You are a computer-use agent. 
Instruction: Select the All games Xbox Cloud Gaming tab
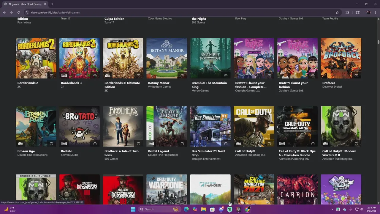(x=25, y=4)
